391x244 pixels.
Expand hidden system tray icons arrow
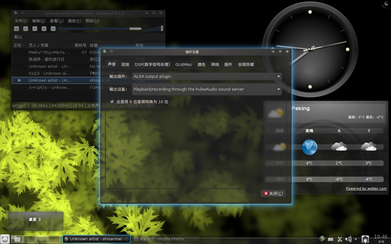tap(356, 239)
